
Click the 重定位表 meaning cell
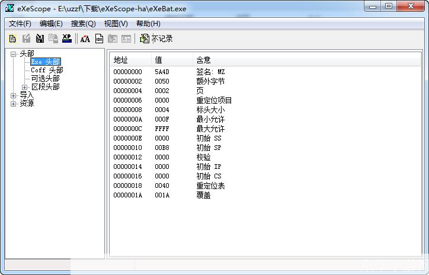coord(210,186)
